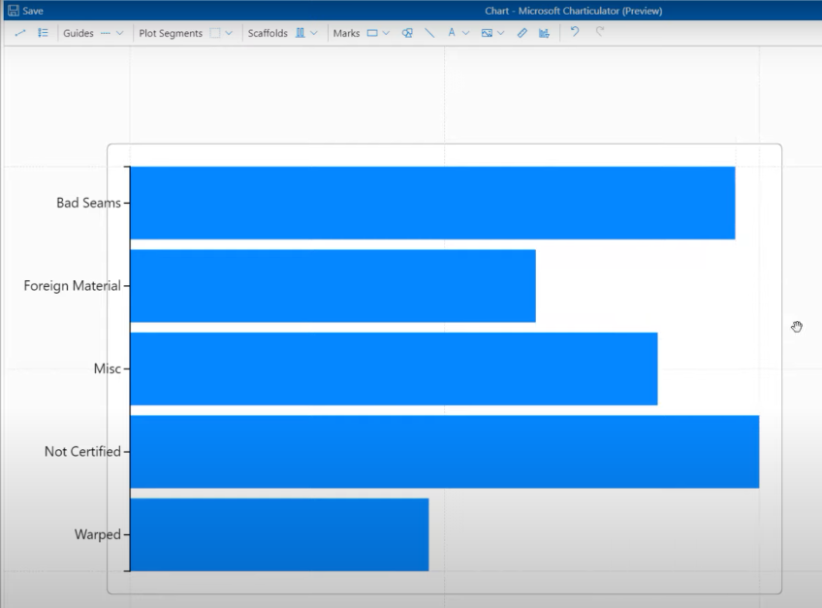Click the Chart window title text
Viewport: 822px width, 608px height.
[574, 11]
